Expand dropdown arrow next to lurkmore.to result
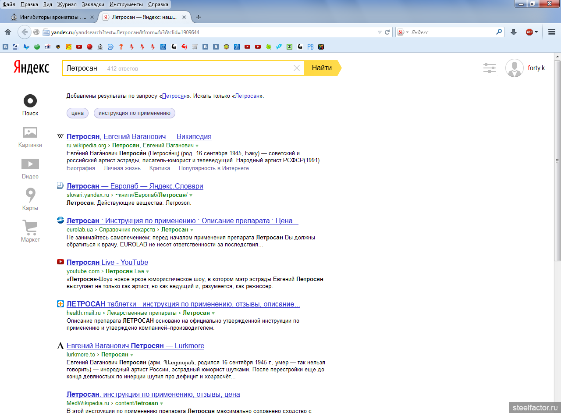The image size is (561, 413). coord(132,355)
